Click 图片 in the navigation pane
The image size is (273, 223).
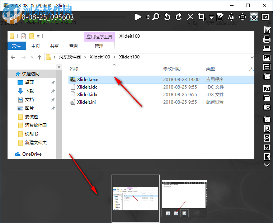[x=29, y=108]
